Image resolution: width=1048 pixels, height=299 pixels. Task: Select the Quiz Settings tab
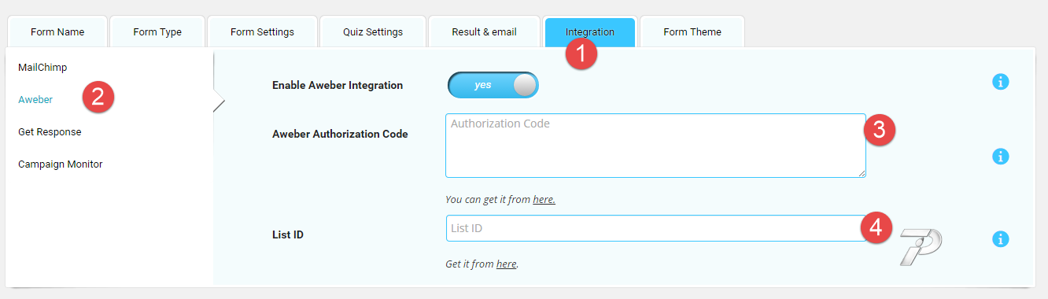click(x=373, y=32)
